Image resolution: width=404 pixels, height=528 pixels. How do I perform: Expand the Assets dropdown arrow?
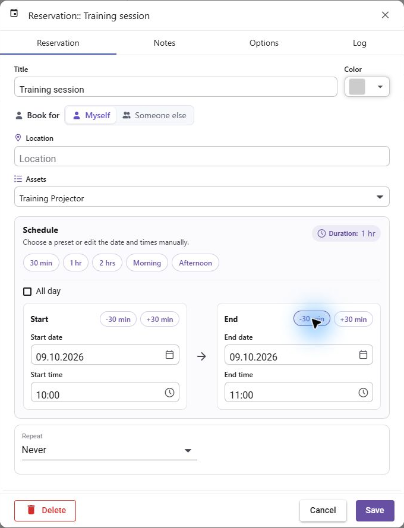380,197
